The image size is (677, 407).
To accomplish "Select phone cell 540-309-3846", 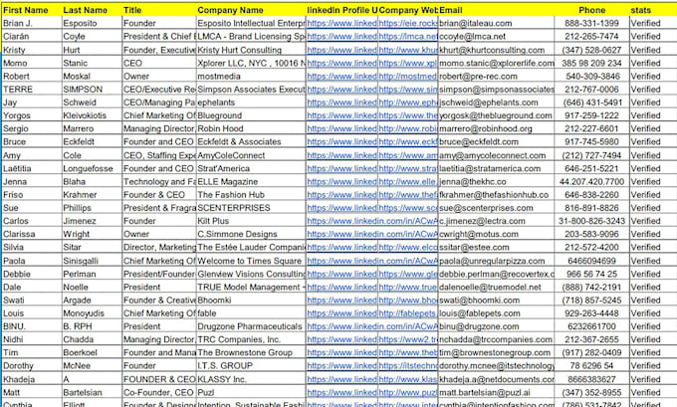I will pyautogui.click(x=591, y=77).
